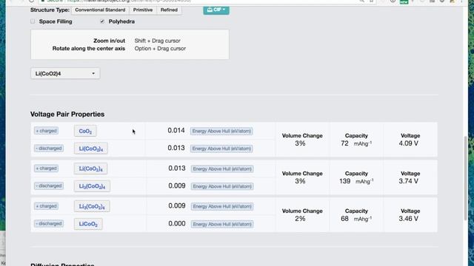Viewport: 474px width, 266px height.
Task: Select the 3.74 V voltage value
Action: (409, 181)
